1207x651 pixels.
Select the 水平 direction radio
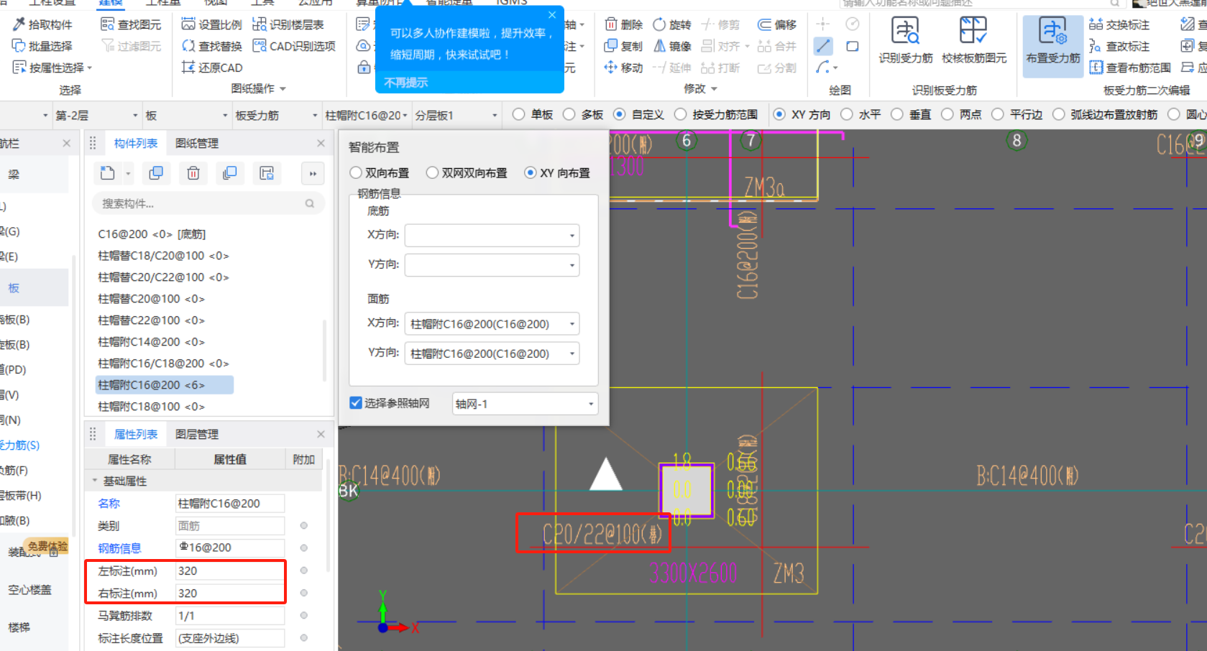tap(860, 114)
